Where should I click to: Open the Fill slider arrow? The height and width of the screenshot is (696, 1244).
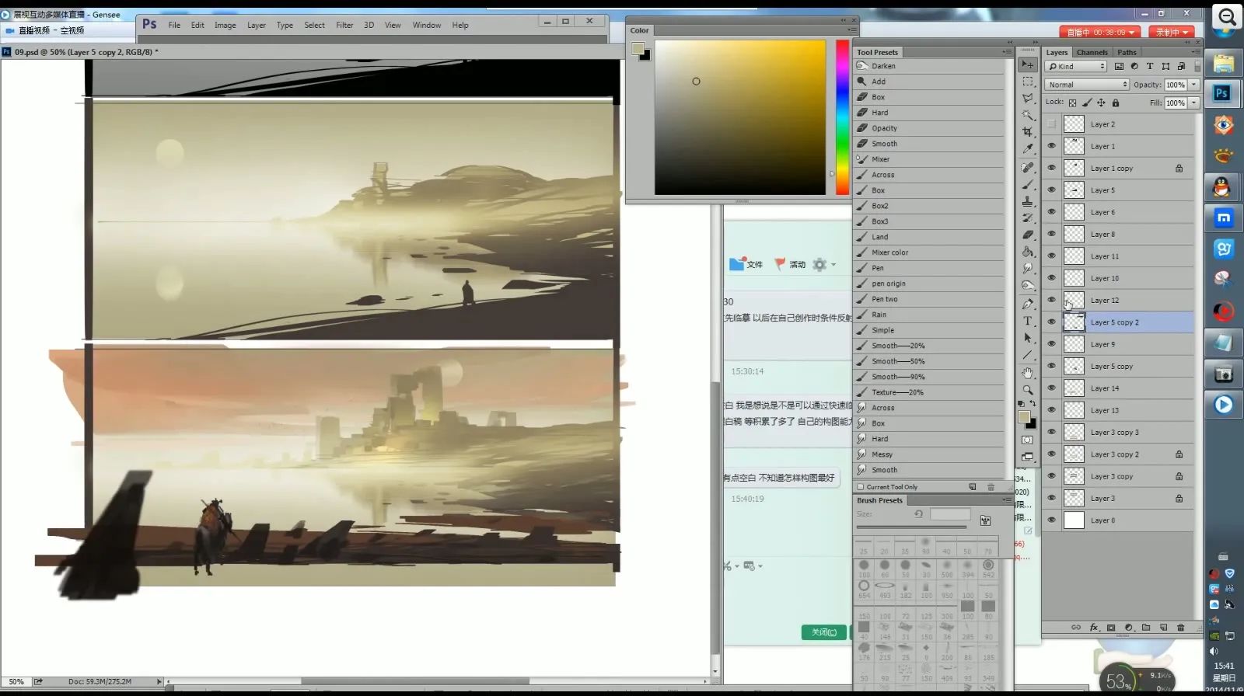coord(1194,103)
